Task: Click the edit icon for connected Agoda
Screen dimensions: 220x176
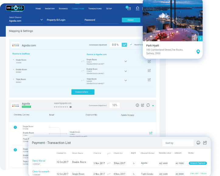Action: pyautogui.click(x=142, y=105)
